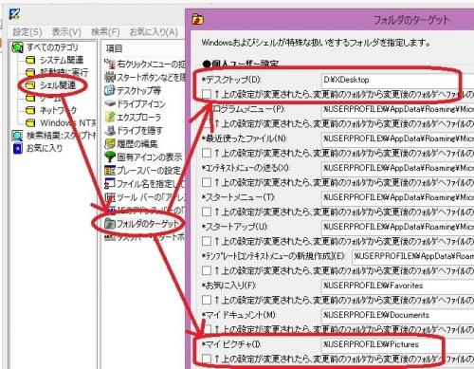Open the お気に入り(A) menu
The image size is (474, 369).
click(x=154, y=32)
